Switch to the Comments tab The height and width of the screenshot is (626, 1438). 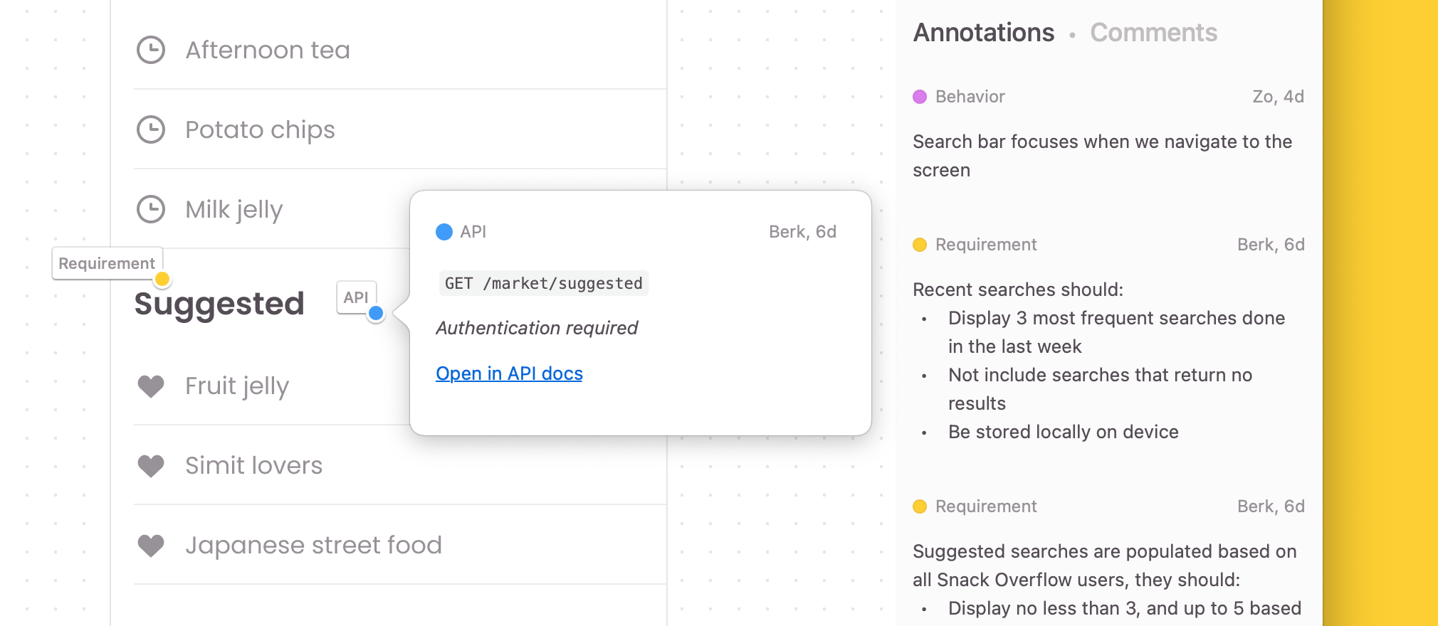1153,33
